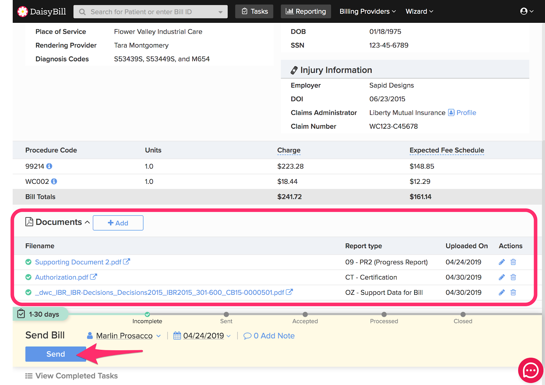The width and height of the screenshot is (545, 385).
Task: Open Supporting Document 2.pdf link
Action: [x=78, y=262]
